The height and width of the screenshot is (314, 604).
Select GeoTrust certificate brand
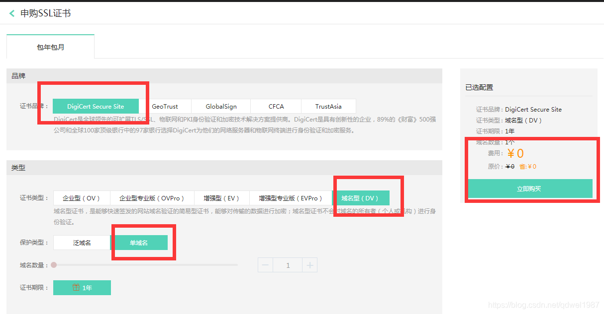pyautogui.click(x=165, y=106)
